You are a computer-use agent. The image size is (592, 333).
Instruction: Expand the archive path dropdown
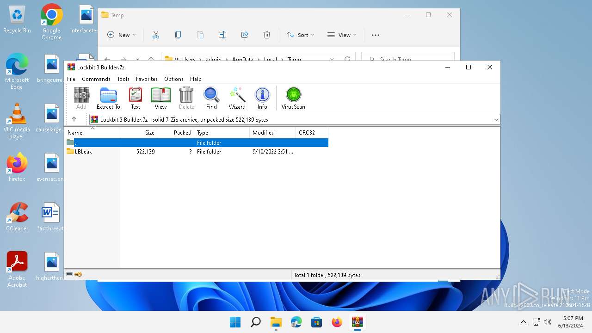pos(496,119)
